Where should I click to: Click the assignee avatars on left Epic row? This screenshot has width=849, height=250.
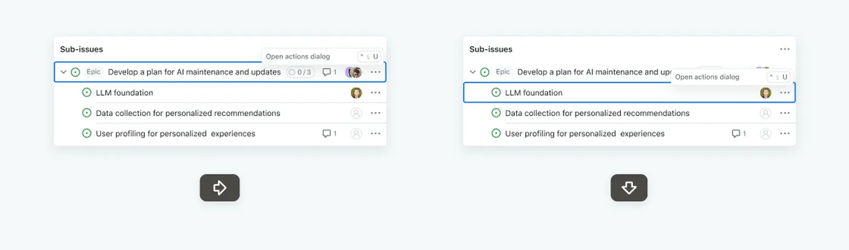(354, 72)
